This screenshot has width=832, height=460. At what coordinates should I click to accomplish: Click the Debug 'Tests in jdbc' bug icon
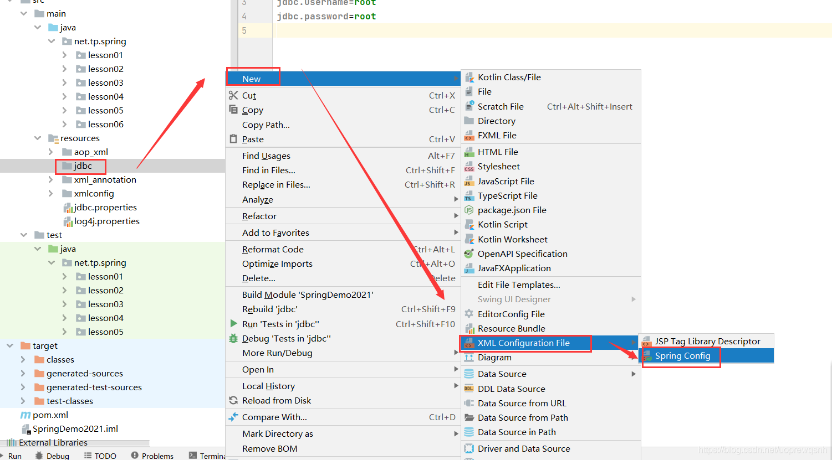point(233,338)
